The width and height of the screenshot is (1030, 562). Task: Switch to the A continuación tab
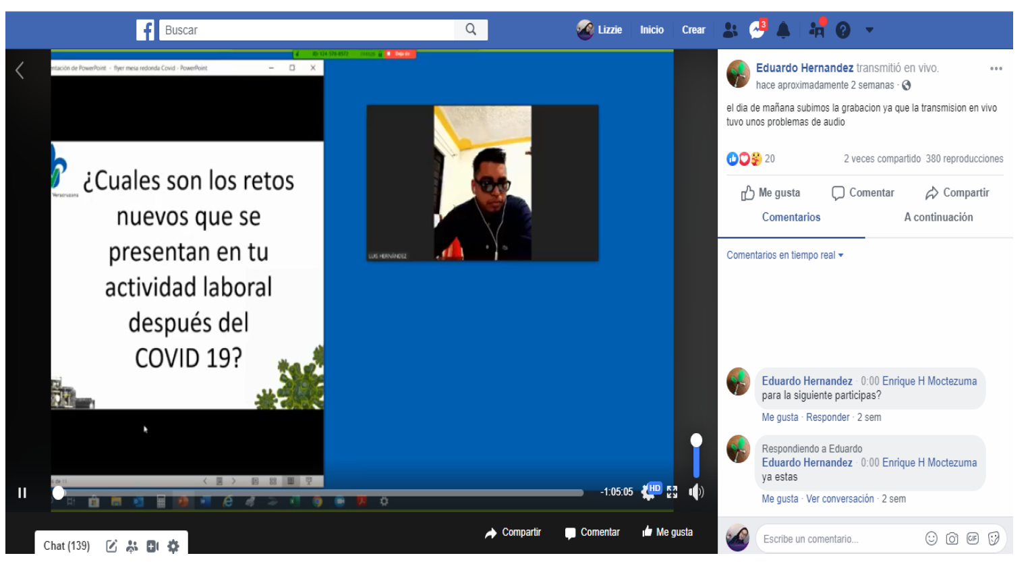coord(938,217)
